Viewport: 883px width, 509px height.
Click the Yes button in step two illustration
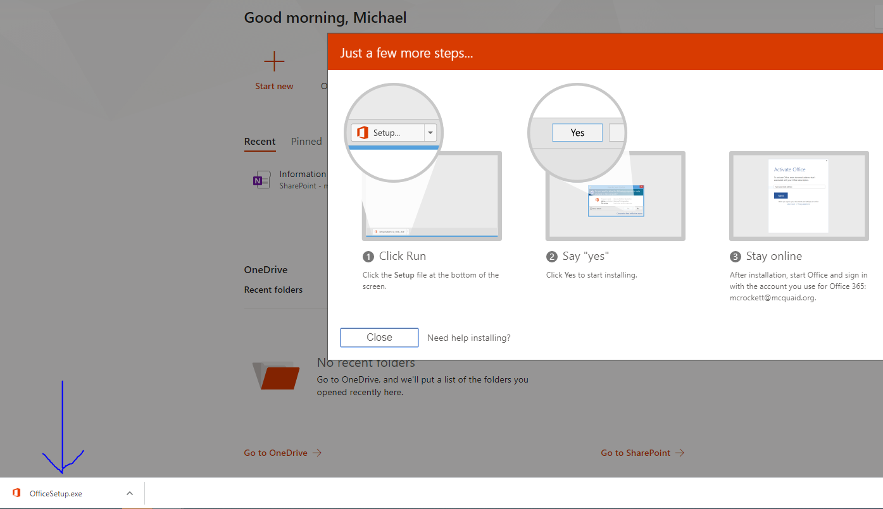click(x=577, y=133)
